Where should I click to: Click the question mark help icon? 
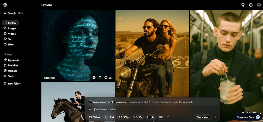pyautogui.click(x=168, y=117)
